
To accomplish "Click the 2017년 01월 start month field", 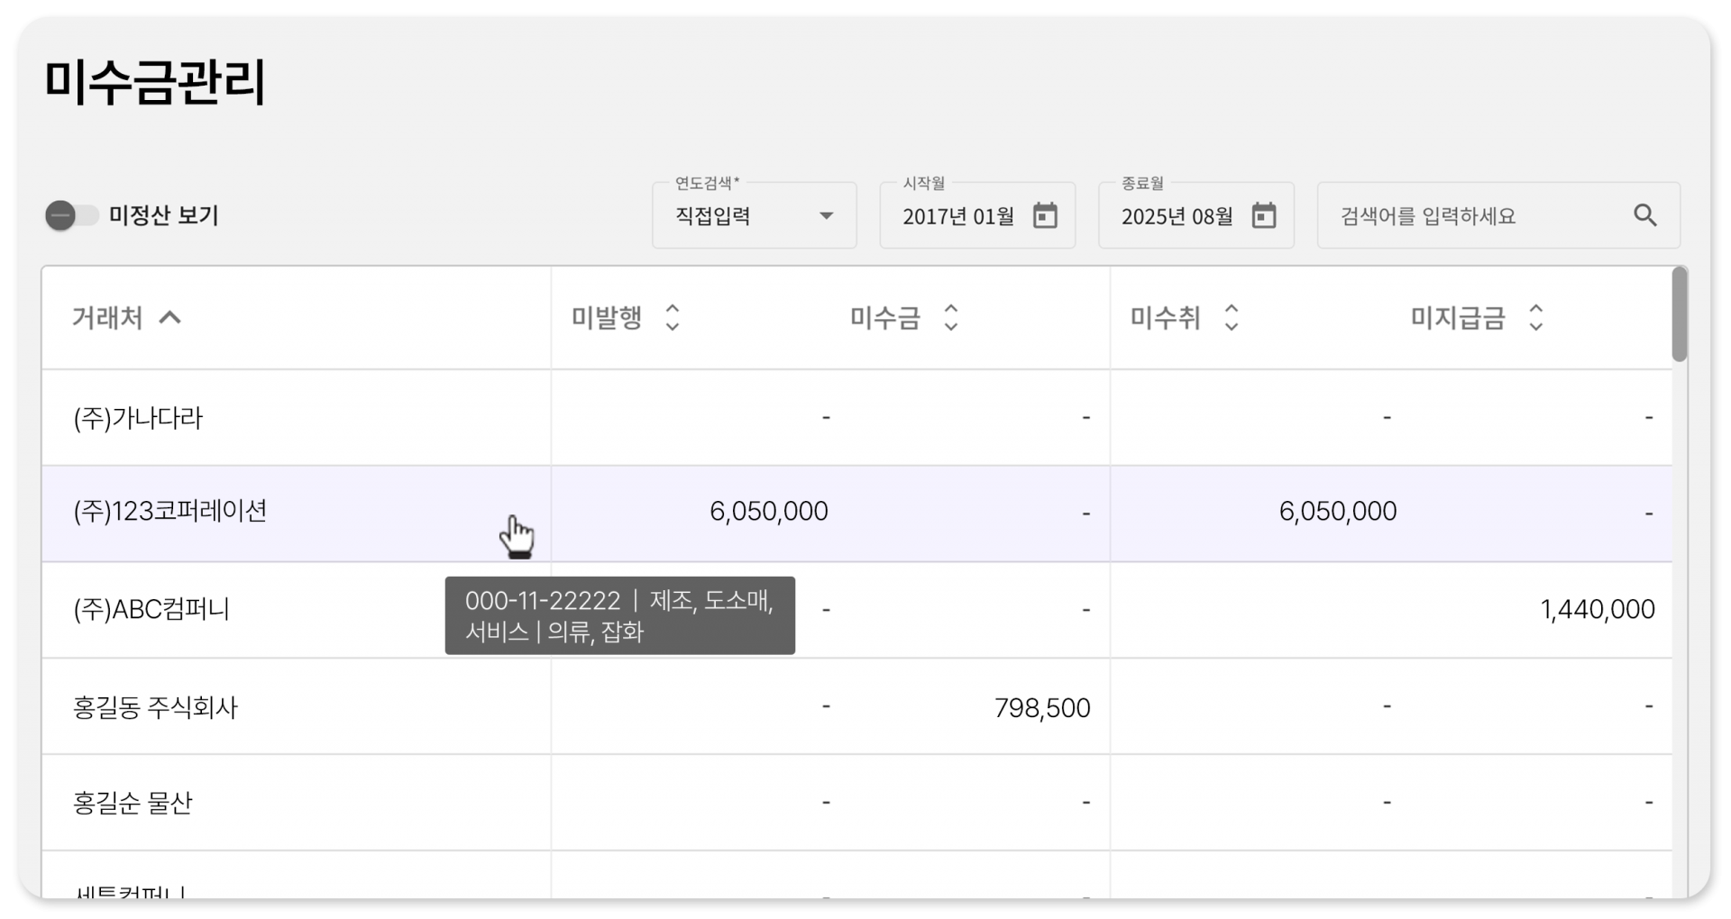I will tap(958, 216).
